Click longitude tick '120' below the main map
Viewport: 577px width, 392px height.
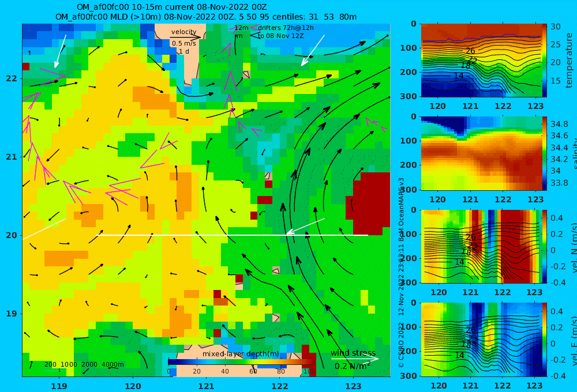(133, 386)
